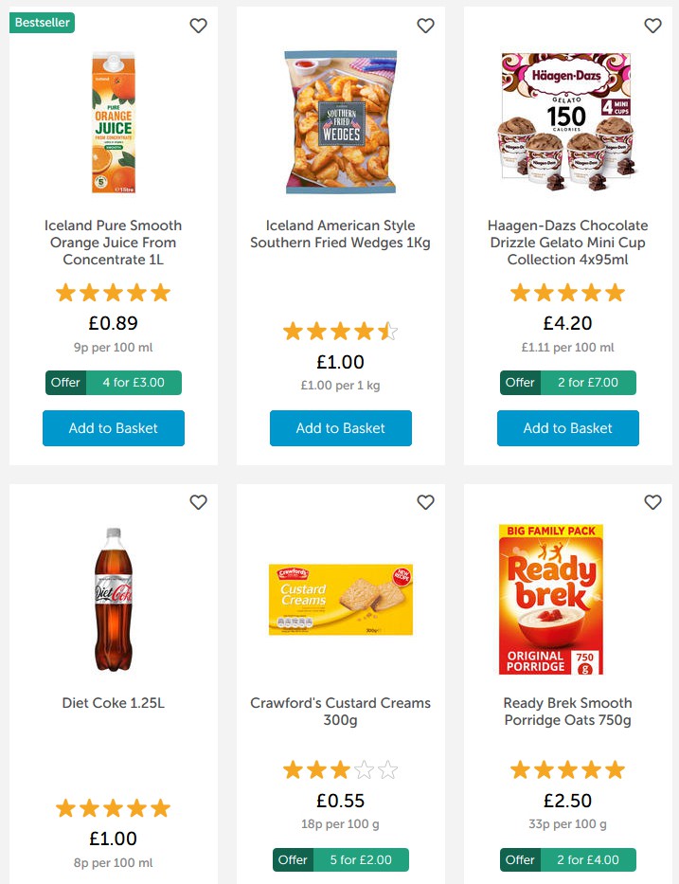Click the heart icon above Crawford's Custard Creams

coord(425,502)
